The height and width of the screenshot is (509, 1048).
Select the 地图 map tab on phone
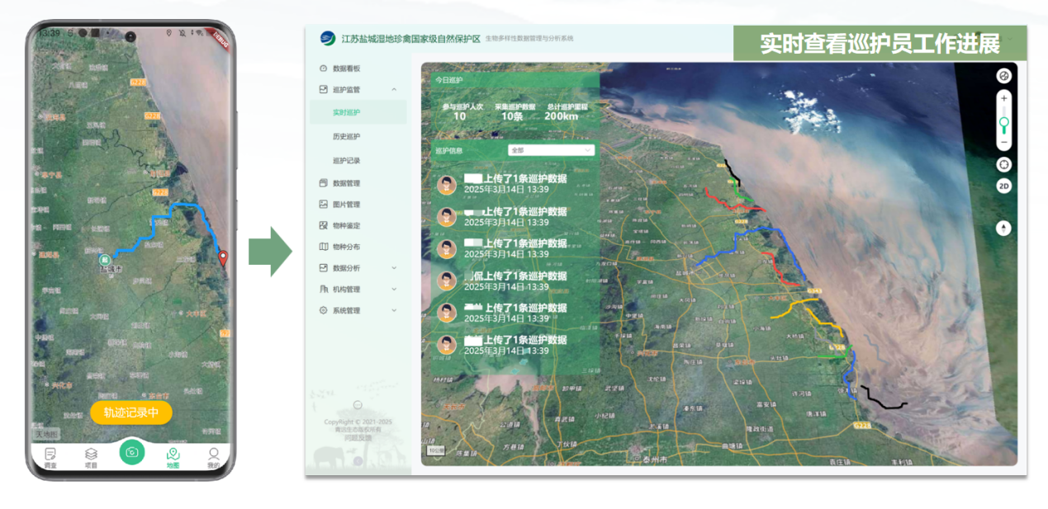click(173, 457)
